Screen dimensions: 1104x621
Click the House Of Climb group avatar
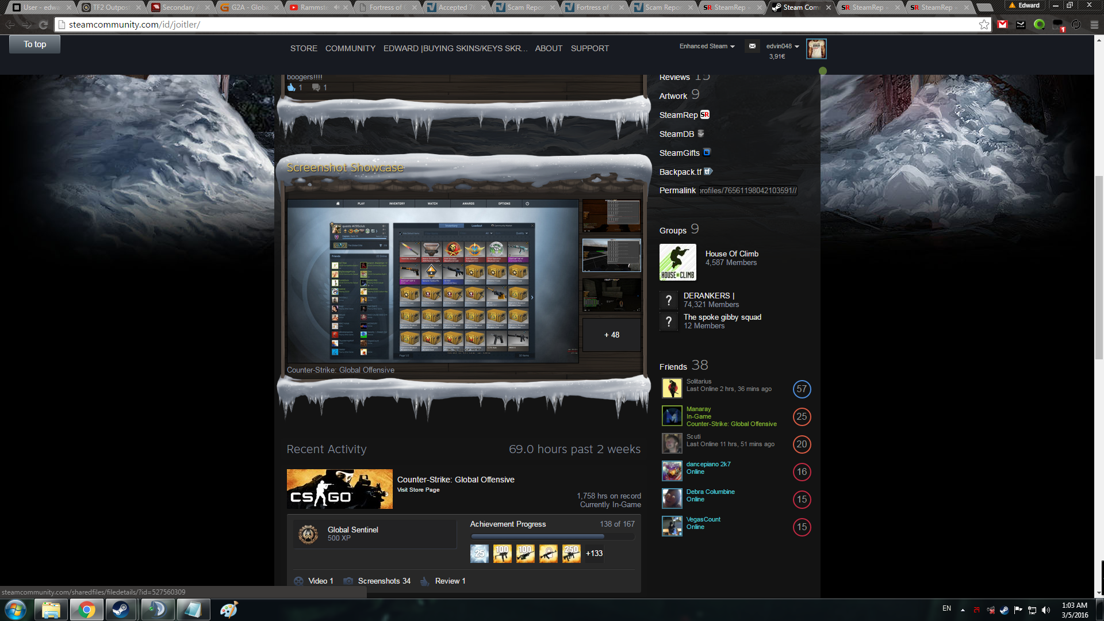point(677,262)
